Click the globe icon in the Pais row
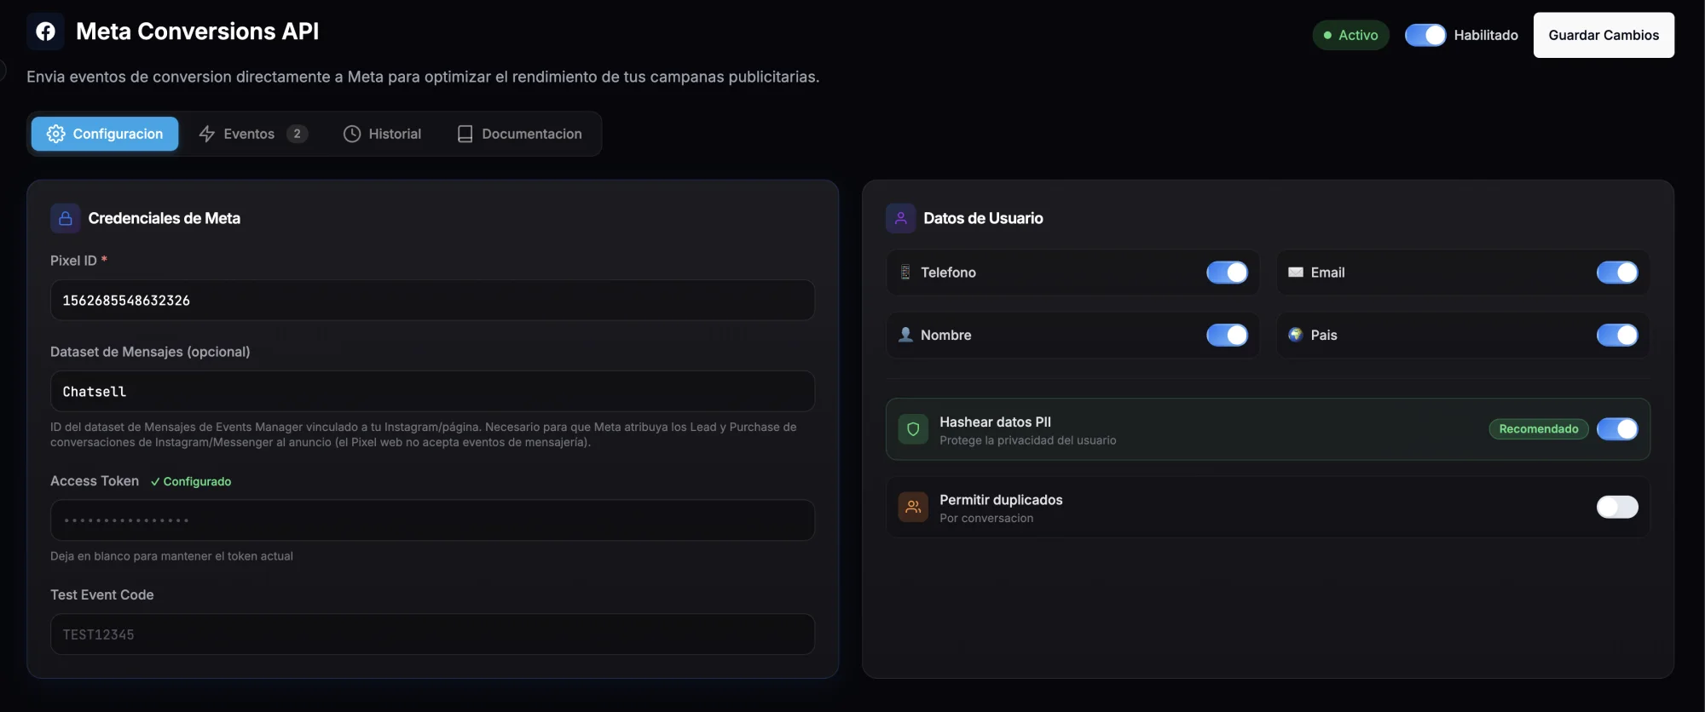 pos(1296,335)
